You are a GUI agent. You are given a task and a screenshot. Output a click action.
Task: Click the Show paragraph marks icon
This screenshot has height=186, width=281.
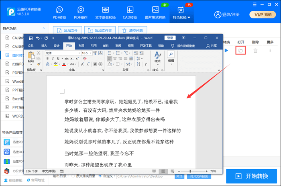[x=146, y=64]
